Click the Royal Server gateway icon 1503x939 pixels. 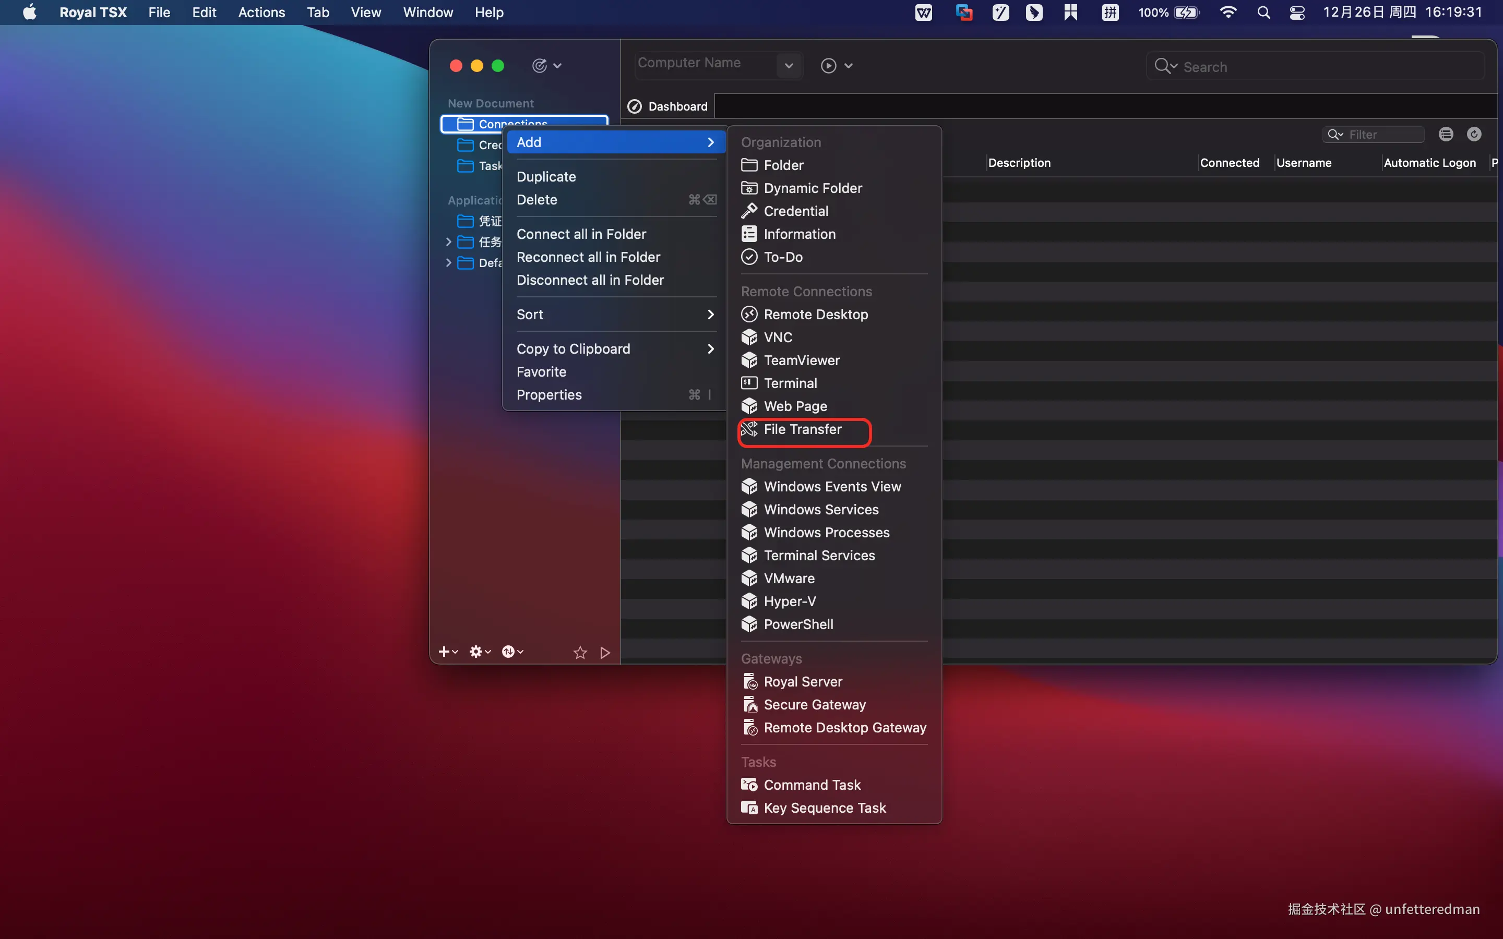[750, 682]
